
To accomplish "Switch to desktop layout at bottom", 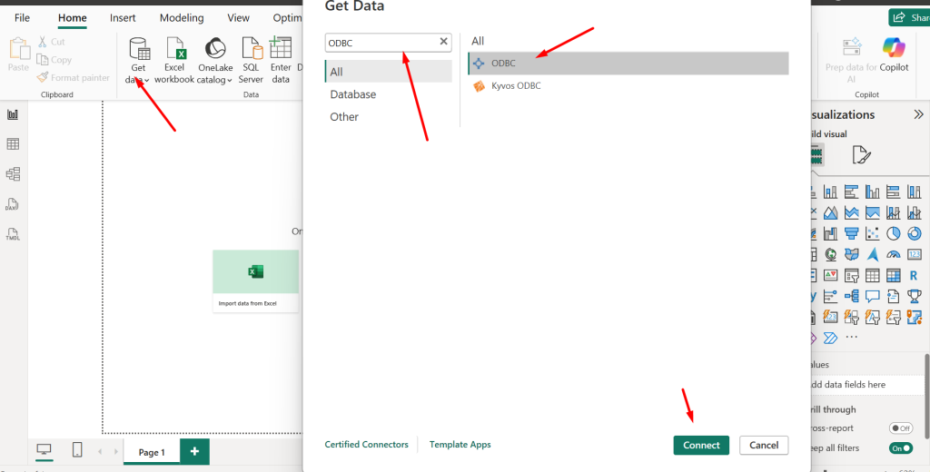I will pos(44,450).
